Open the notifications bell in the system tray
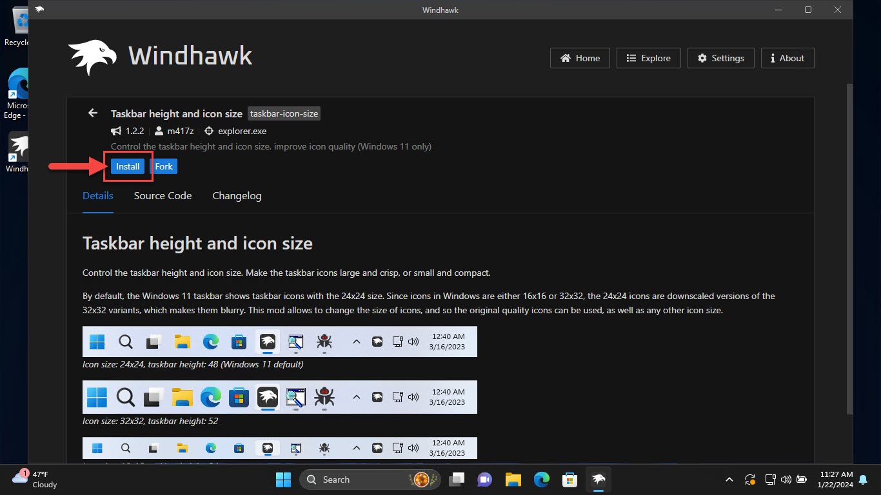This screenshot has width=881, height=495. tap(863, 480)
